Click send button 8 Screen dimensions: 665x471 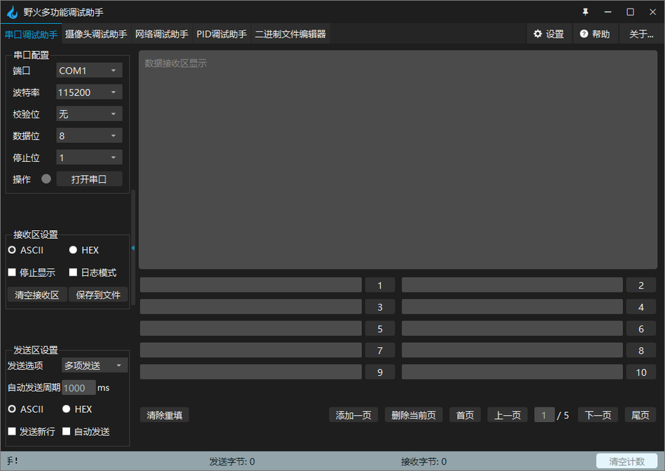click(641, 350)
